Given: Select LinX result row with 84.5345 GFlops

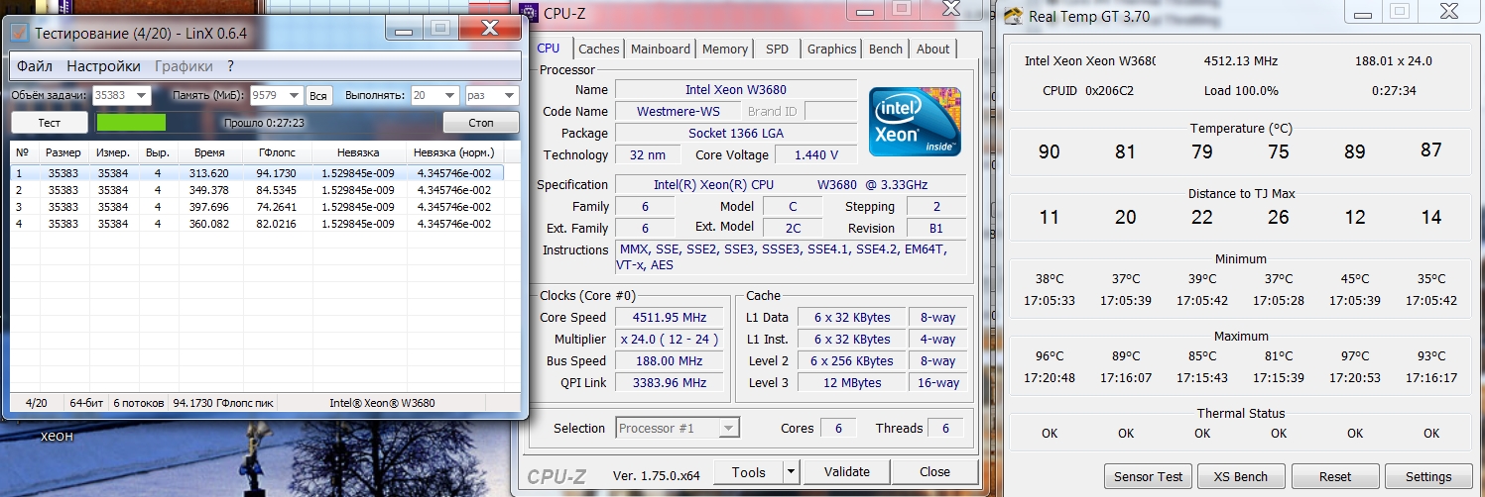Looking at the screenshot, I should pyautogui.click(x=258, y=189).
